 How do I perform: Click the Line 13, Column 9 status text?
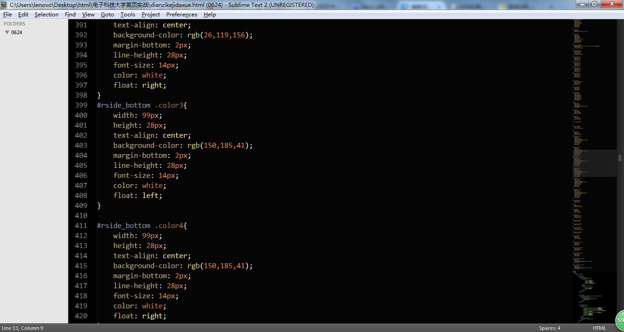23,328
